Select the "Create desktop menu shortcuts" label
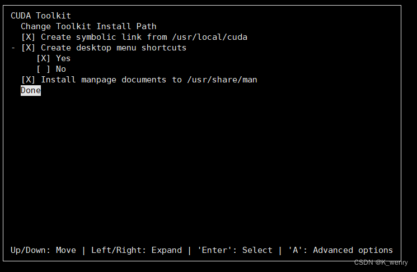Image resolution: width=417 pixels, height=272 pixels. (114, 48)
